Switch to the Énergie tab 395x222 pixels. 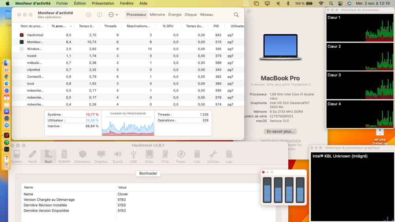(x=175, y=15)
